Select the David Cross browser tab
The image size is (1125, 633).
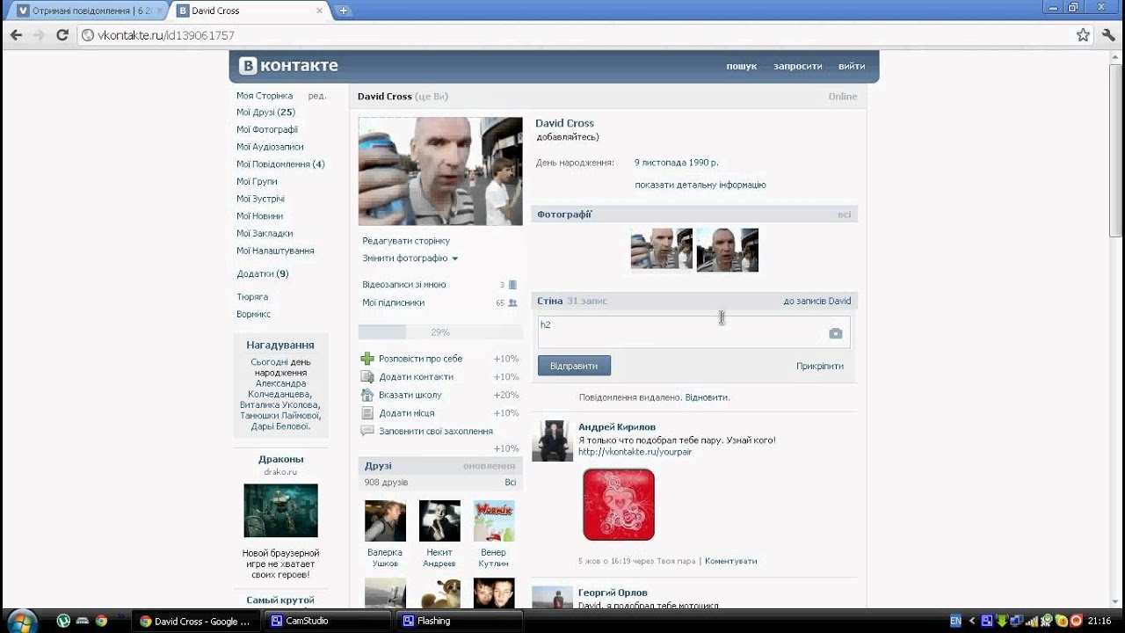tap(250, 11)
